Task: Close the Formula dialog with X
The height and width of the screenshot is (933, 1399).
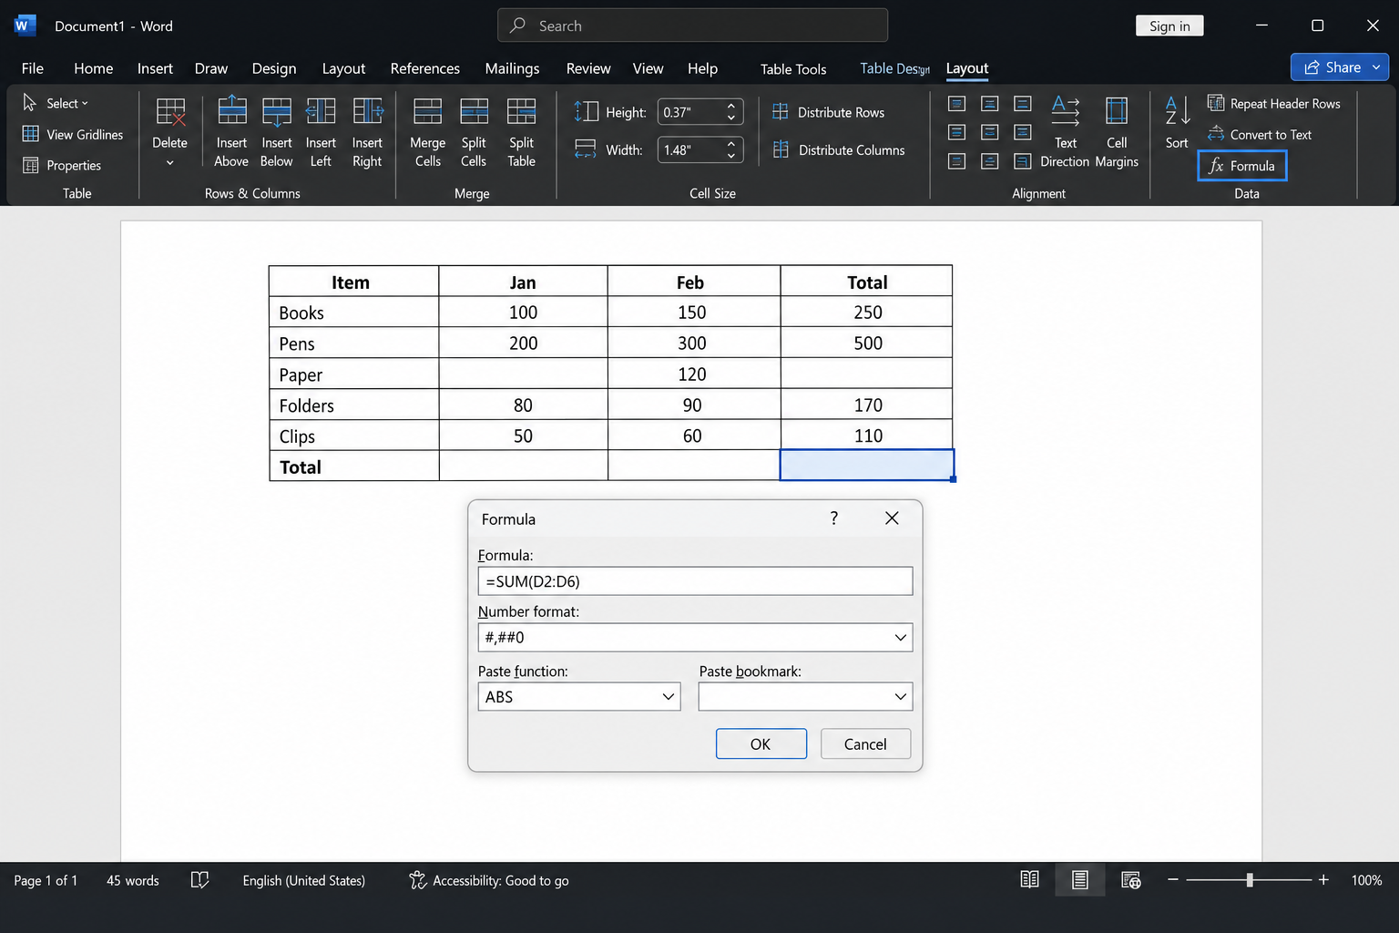Action: tap(892, 518)
